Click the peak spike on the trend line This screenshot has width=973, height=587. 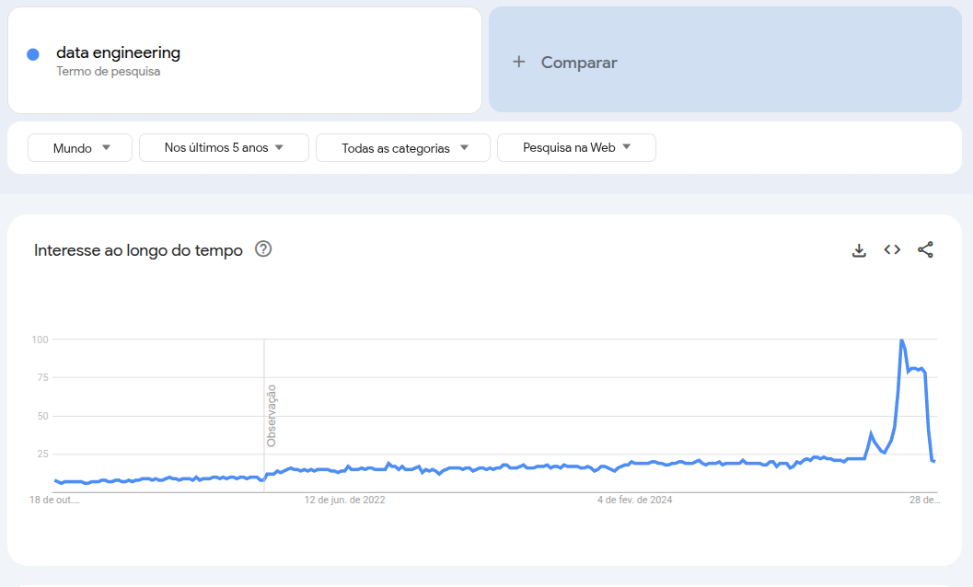tap(902, 340)
